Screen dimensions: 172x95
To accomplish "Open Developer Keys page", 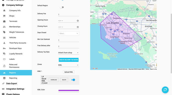I will 15,48.
